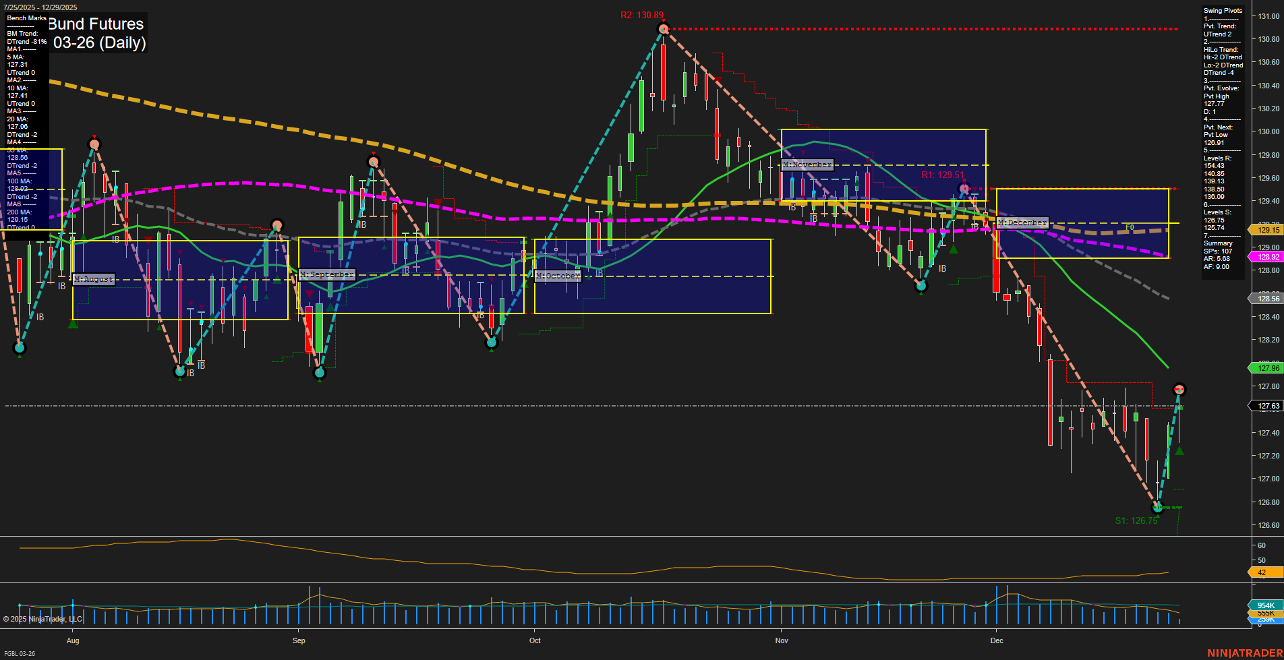This screenshot has height=660, width=1284.
Task: Open the FGBL 03-26 tab at bottom-left
Action: pos(19,653)
